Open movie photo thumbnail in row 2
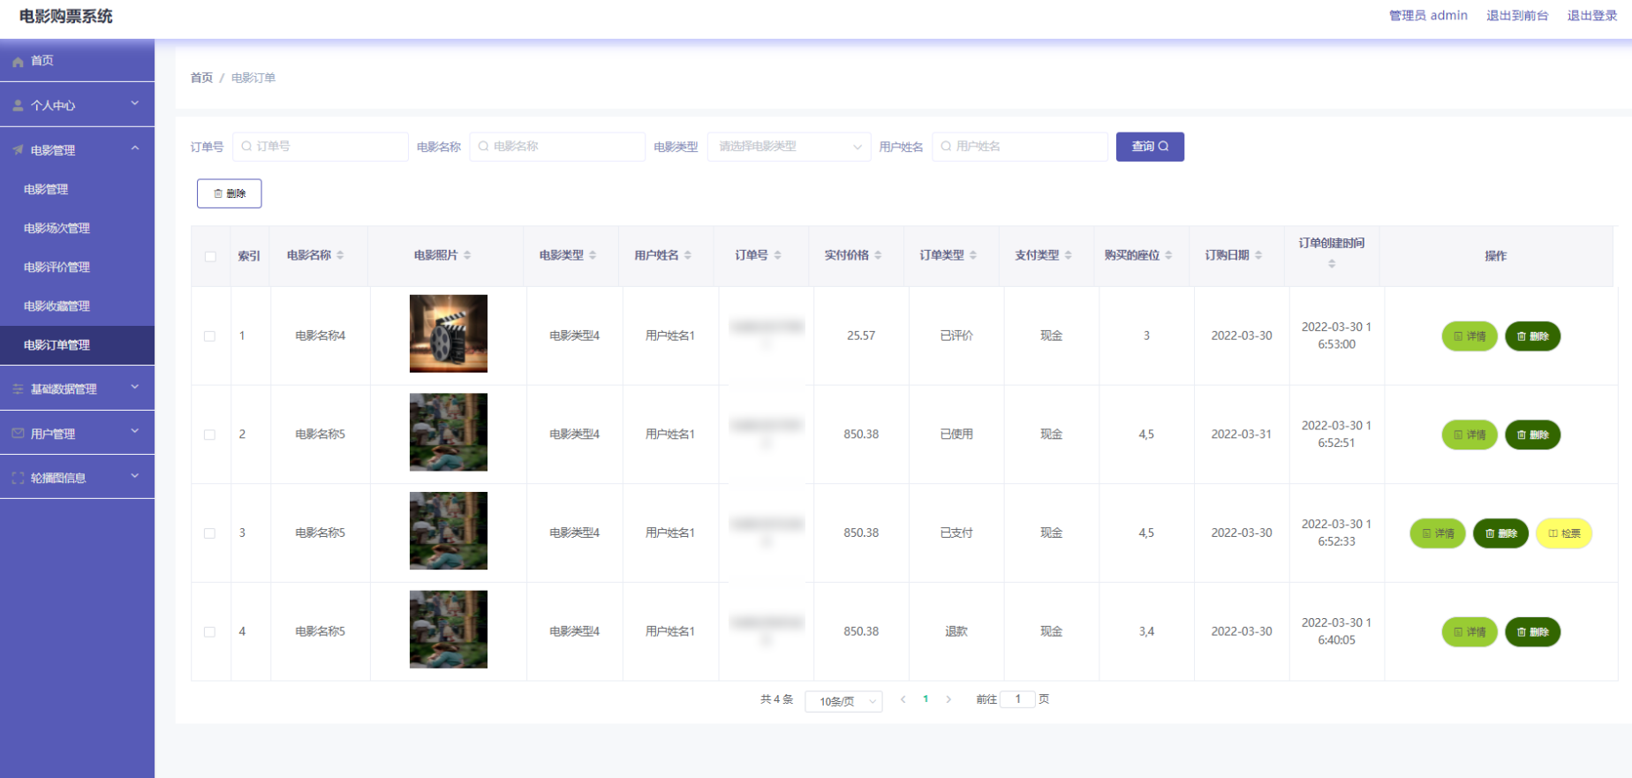This screenshot has height=778, width=1632. point(449,432)
